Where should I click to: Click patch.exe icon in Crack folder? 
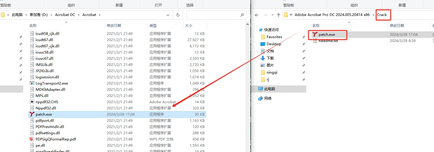point(315,34)
